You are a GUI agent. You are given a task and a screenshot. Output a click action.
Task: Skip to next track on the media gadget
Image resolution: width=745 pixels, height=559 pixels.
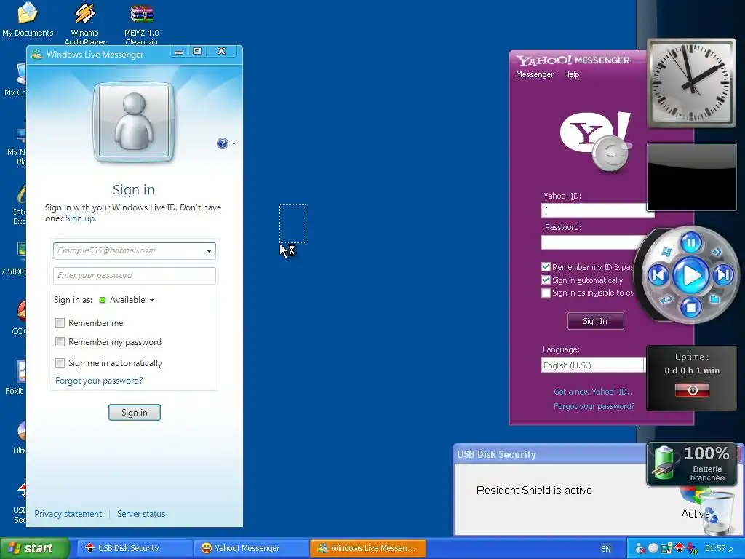point(724,275)
